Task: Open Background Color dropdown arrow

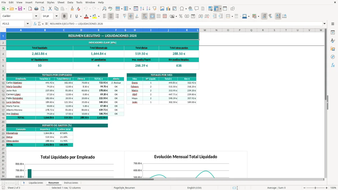Action: tap(99, 16)
